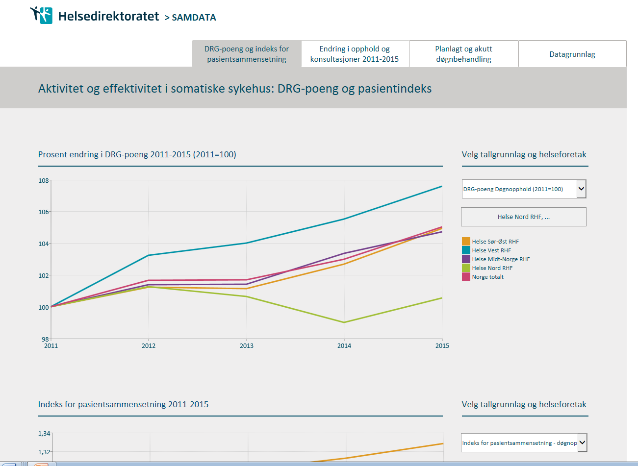Click the green Helse Nord RHF swatch
This screenshot has height=466, width=638.
pos(466,268)
